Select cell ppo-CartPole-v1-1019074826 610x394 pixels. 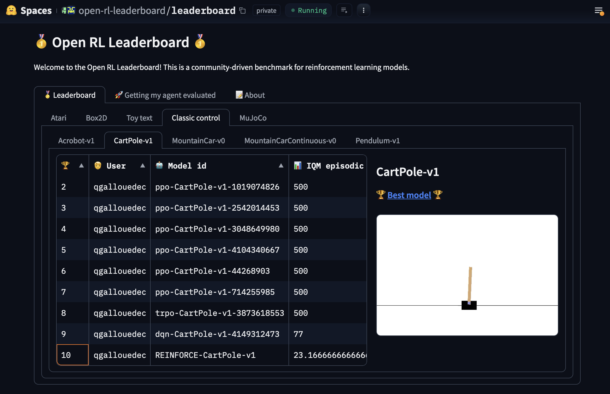point(219,187)
